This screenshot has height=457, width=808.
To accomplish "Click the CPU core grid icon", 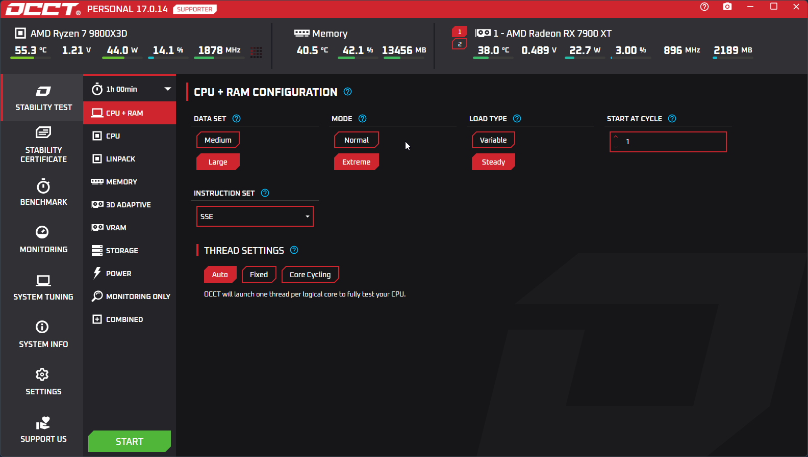I will [x=256, y=51].
